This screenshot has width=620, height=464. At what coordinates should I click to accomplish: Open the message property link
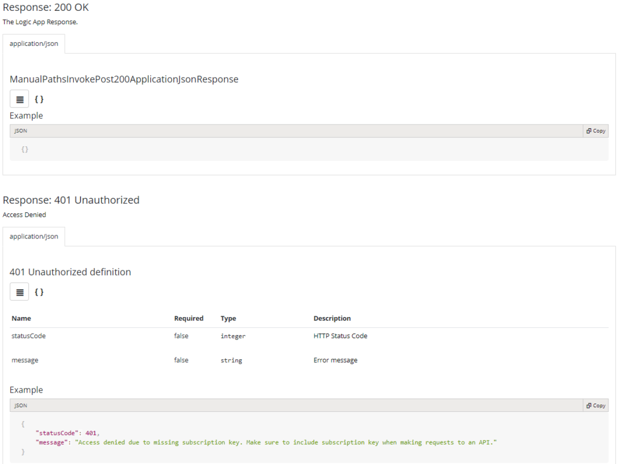(24, 360)
